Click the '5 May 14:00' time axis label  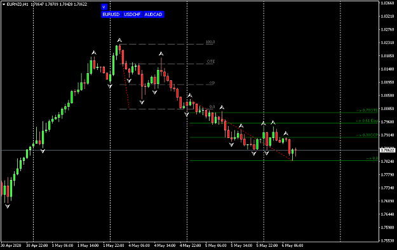click(241, 246)
